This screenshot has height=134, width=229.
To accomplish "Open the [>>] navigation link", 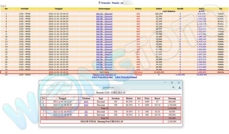I will [3, 6].
